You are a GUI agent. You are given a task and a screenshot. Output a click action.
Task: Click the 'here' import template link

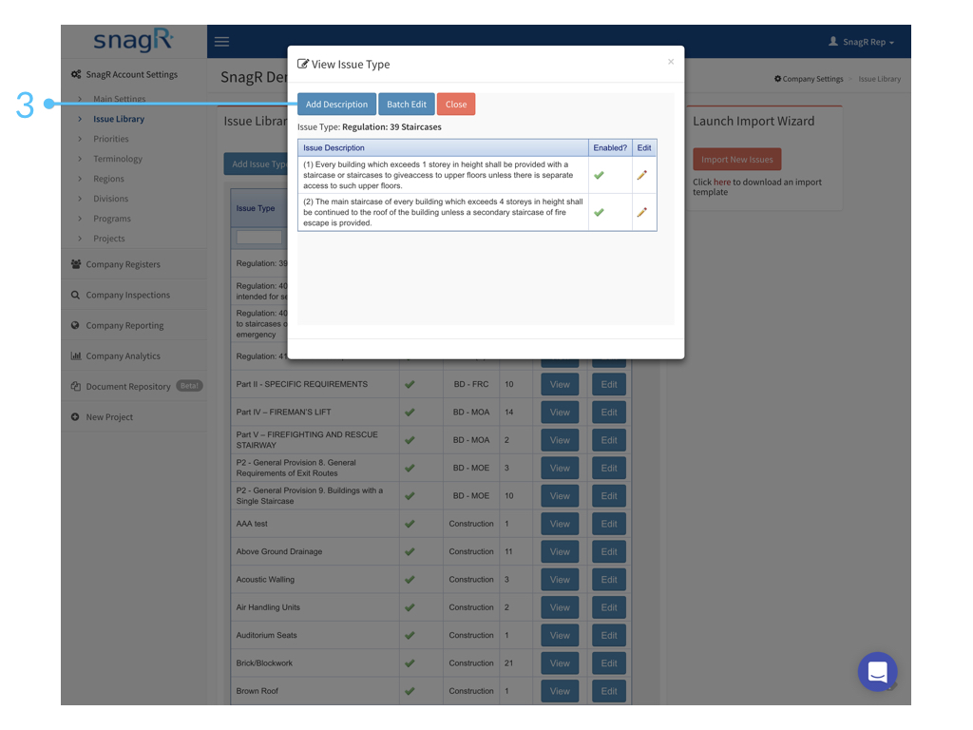pyautogui.click(x=722, y=182)
